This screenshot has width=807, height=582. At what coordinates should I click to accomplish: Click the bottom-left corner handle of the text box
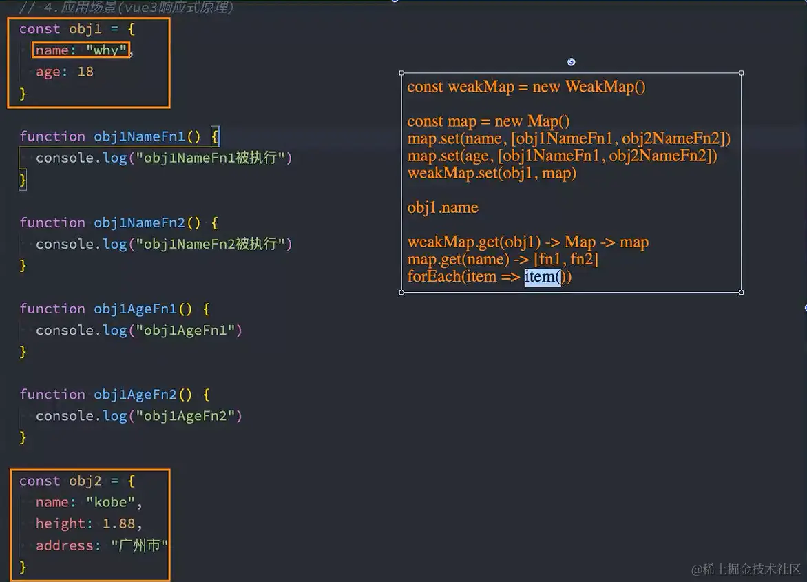(401, 292)
